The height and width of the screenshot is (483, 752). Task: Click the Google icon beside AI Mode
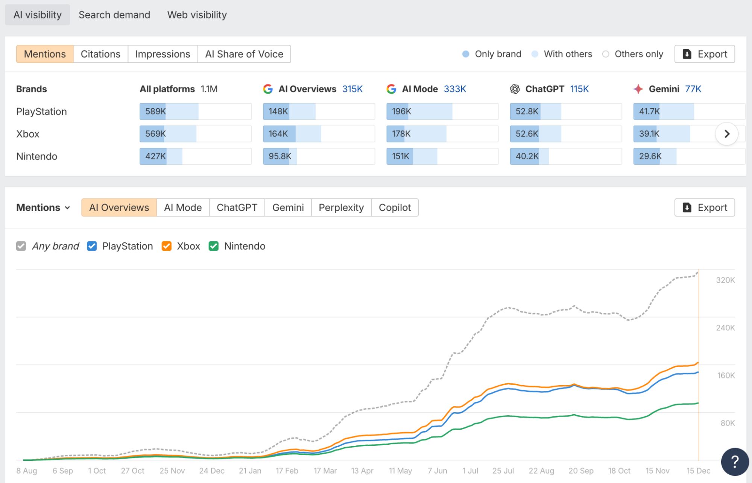point(391,89)
